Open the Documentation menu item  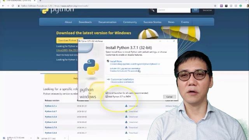point(107,22)
